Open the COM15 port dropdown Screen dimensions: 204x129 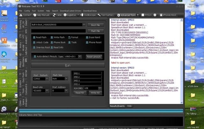click(47, 79)
